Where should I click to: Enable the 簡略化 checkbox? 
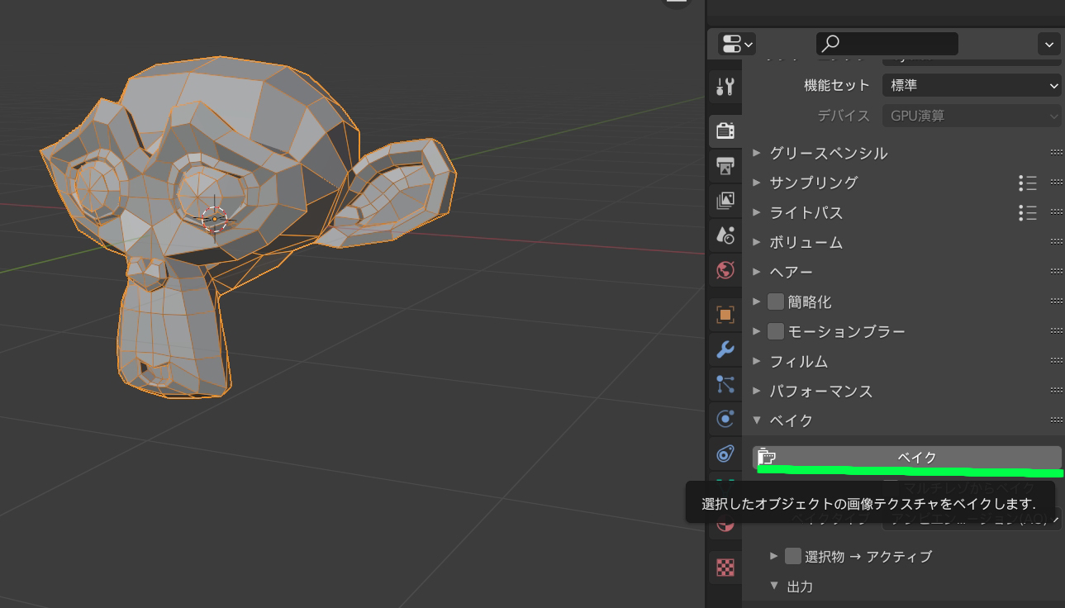coord(775,302)
